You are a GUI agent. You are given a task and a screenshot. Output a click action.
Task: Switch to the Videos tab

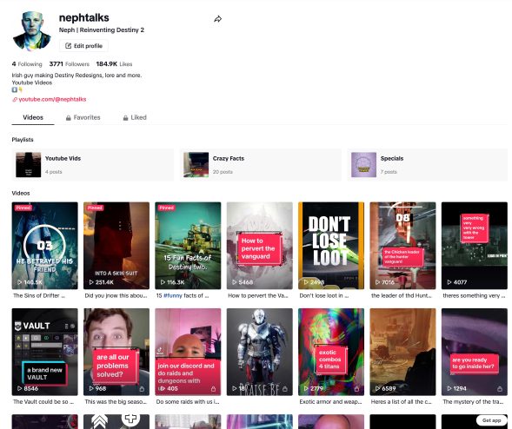tap(33, 117)
